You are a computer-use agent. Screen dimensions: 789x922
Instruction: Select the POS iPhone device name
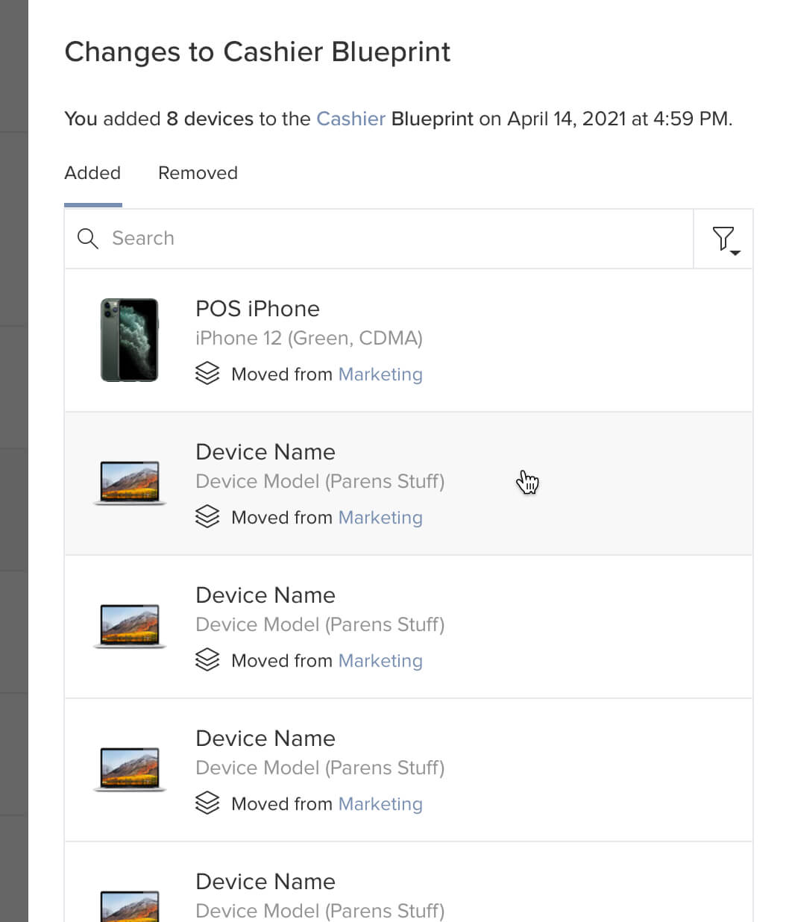257,309
